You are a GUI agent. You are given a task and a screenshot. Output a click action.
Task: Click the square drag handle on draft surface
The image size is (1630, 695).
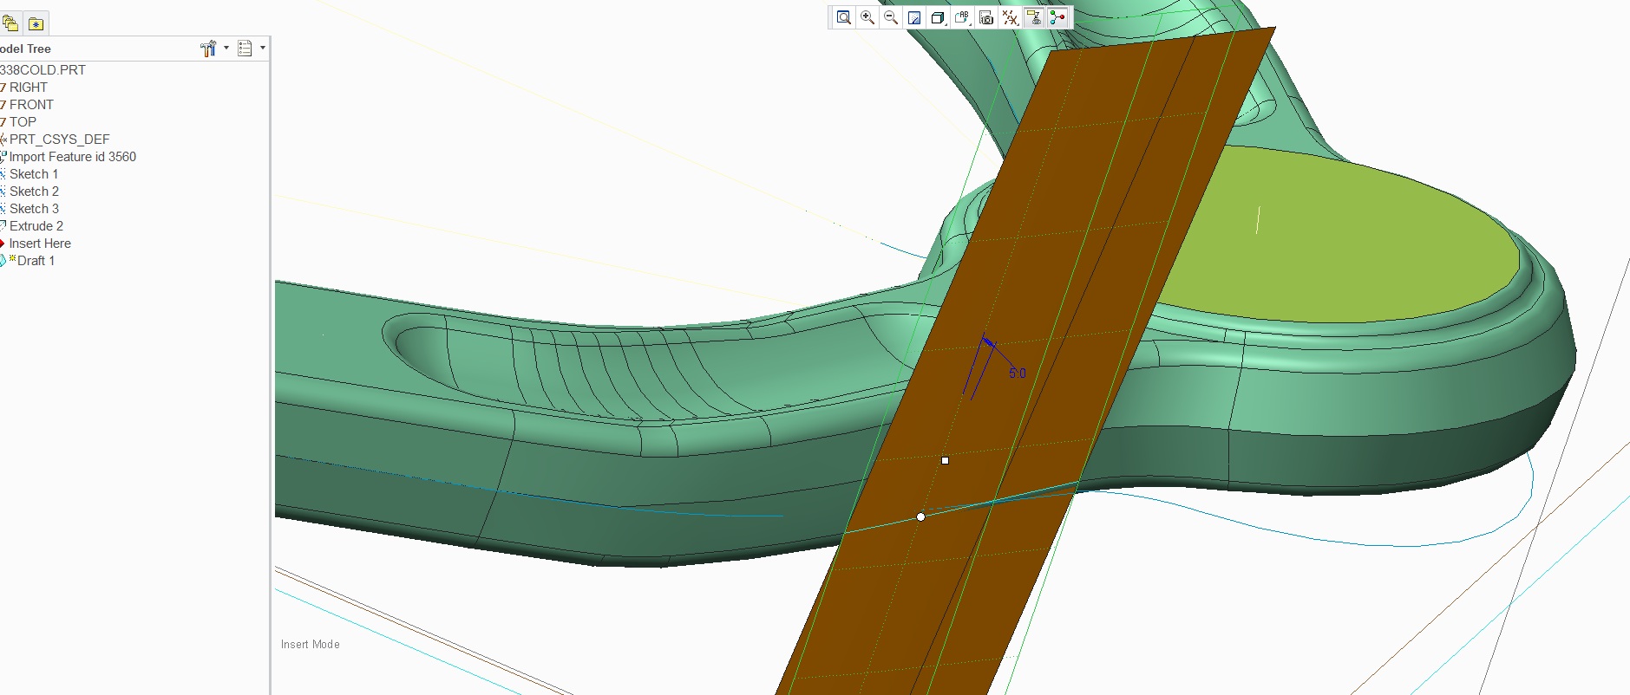coord(945,460)
